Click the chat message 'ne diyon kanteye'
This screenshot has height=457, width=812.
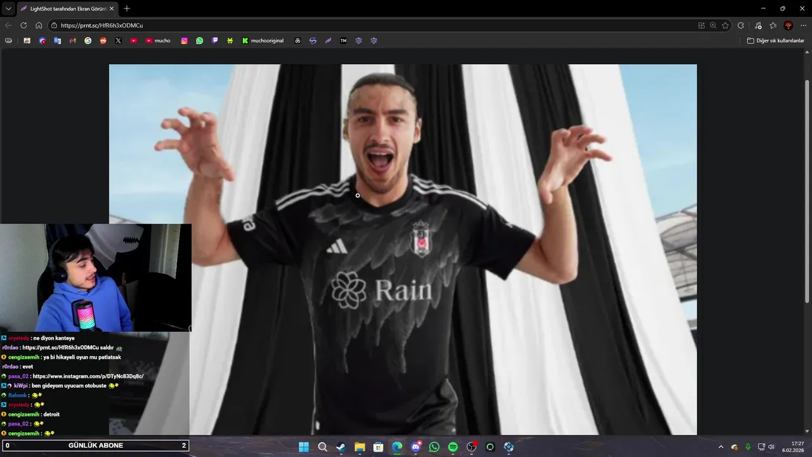click(53, 338)
